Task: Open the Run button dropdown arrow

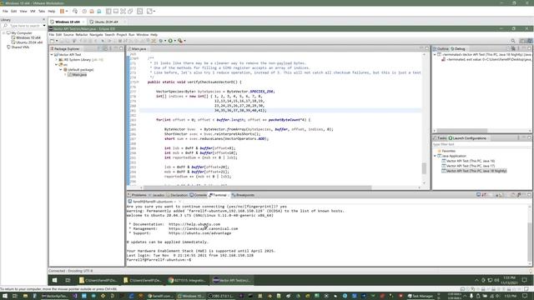Action: pos(175,41)
